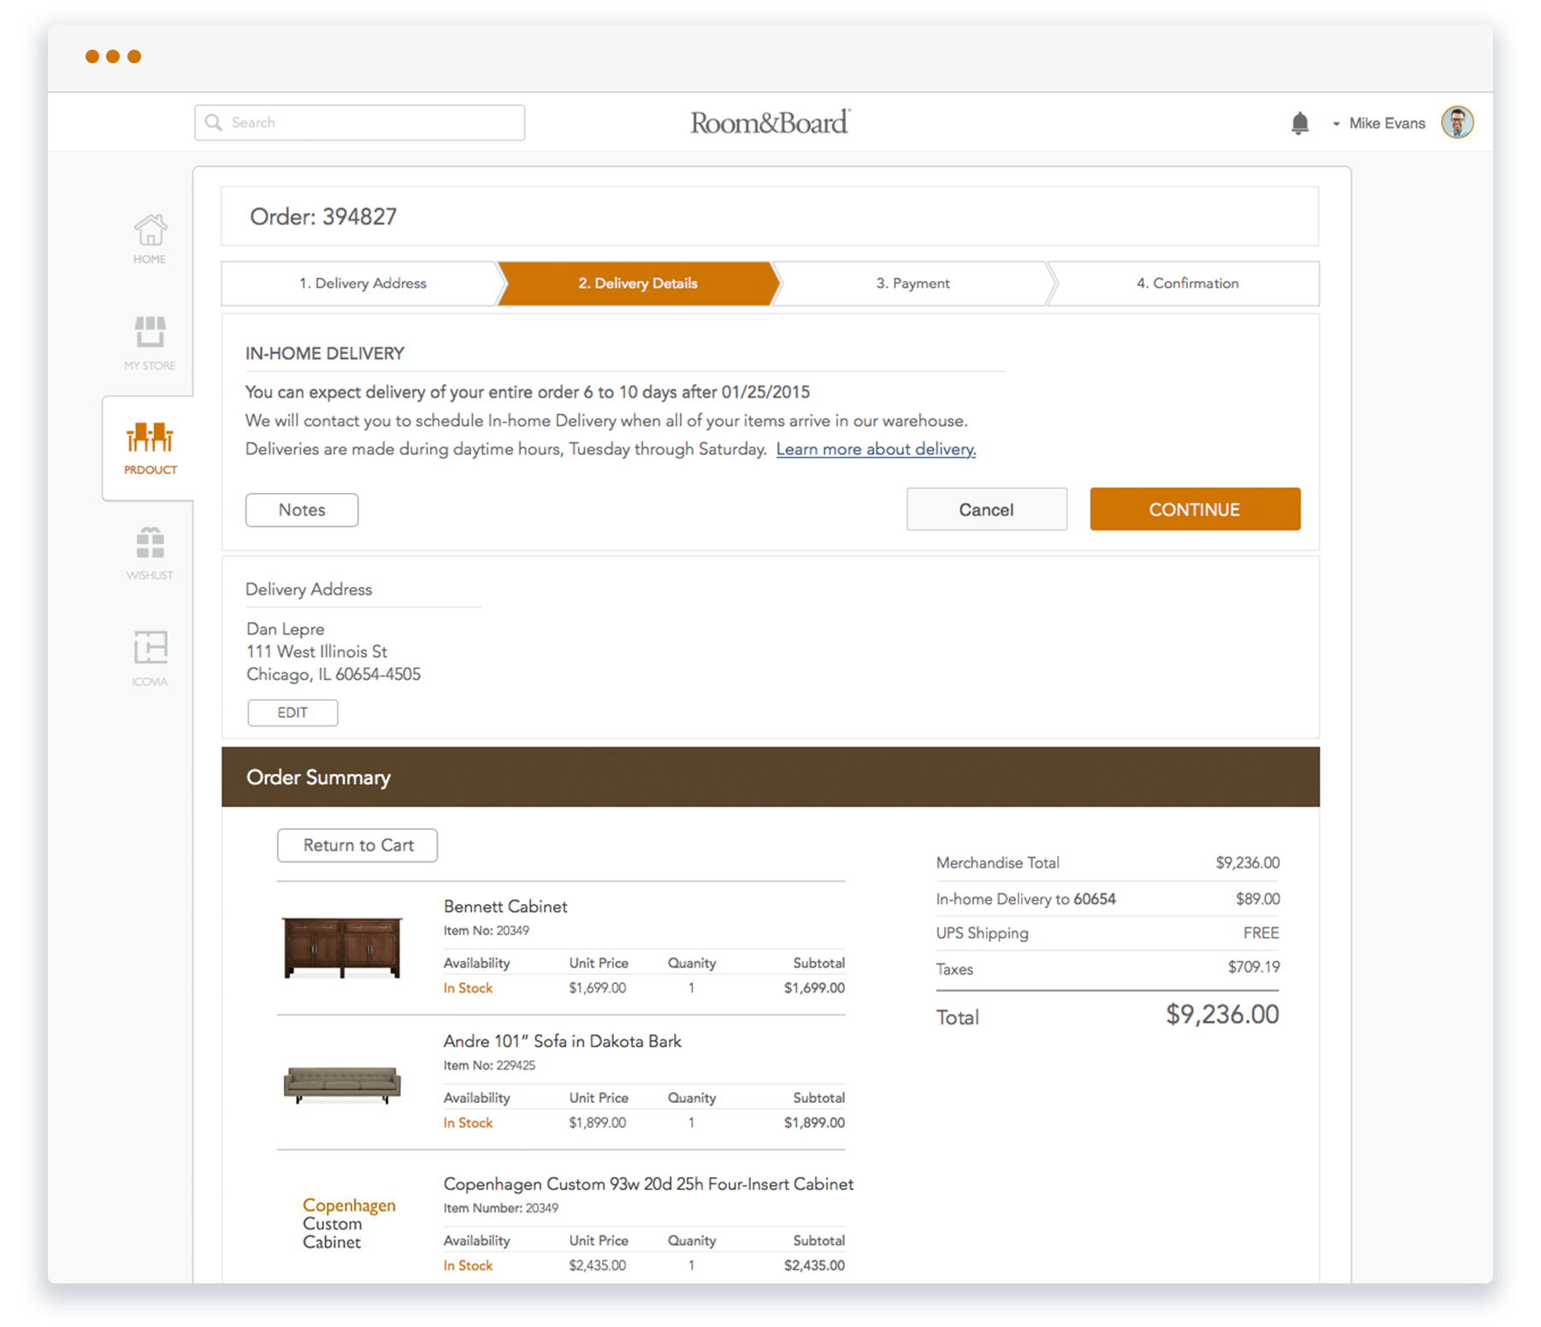Click the search magnifier icon

point(214,122)
